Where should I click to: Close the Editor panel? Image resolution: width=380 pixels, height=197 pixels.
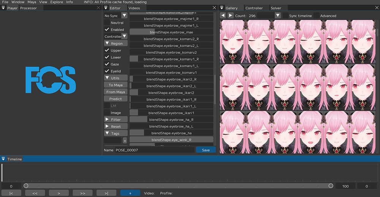point(214,8)
